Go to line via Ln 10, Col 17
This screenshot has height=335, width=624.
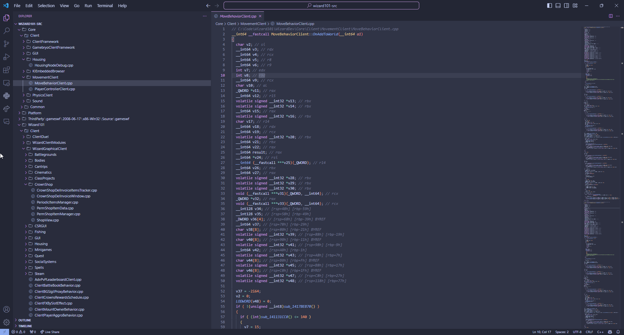point(542,332)
